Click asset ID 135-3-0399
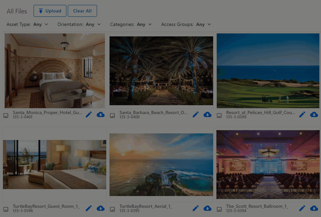321x217 pixels. pos(236,117)
